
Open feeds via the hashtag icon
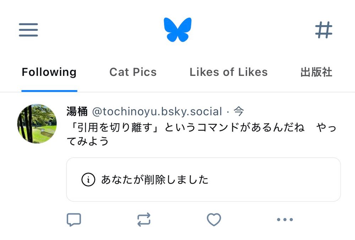pyautogui.click(x=324, y=30)
